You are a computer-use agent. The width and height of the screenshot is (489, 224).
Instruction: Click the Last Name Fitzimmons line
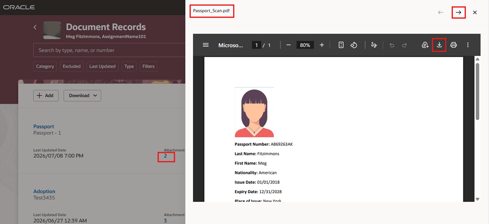[257, 153]
